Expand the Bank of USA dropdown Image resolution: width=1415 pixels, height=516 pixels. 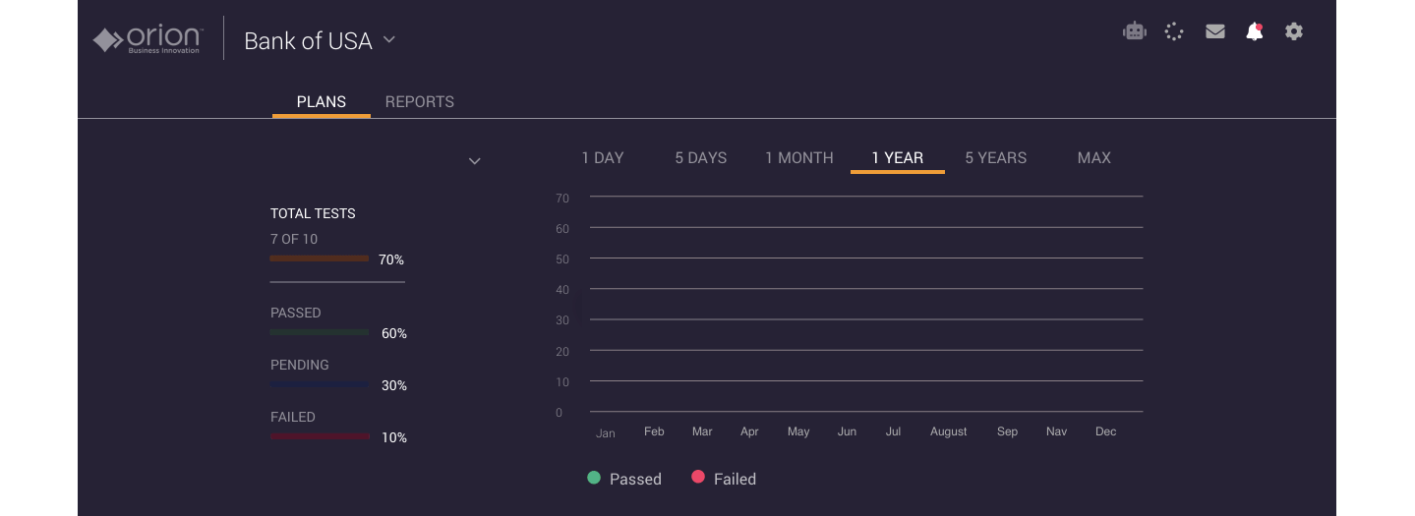pos(389,40)
